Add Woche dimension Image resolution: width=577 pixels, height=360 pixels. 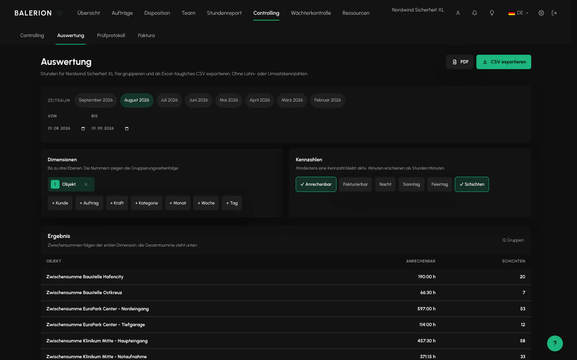click(x=206, y=203)
